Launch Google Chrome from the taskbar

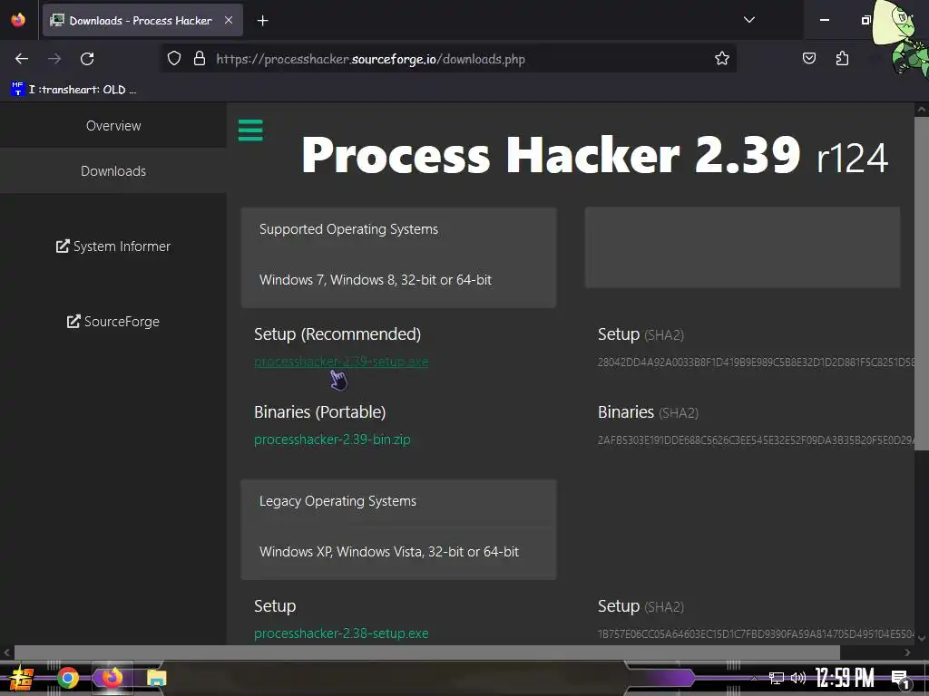(67, 678)
